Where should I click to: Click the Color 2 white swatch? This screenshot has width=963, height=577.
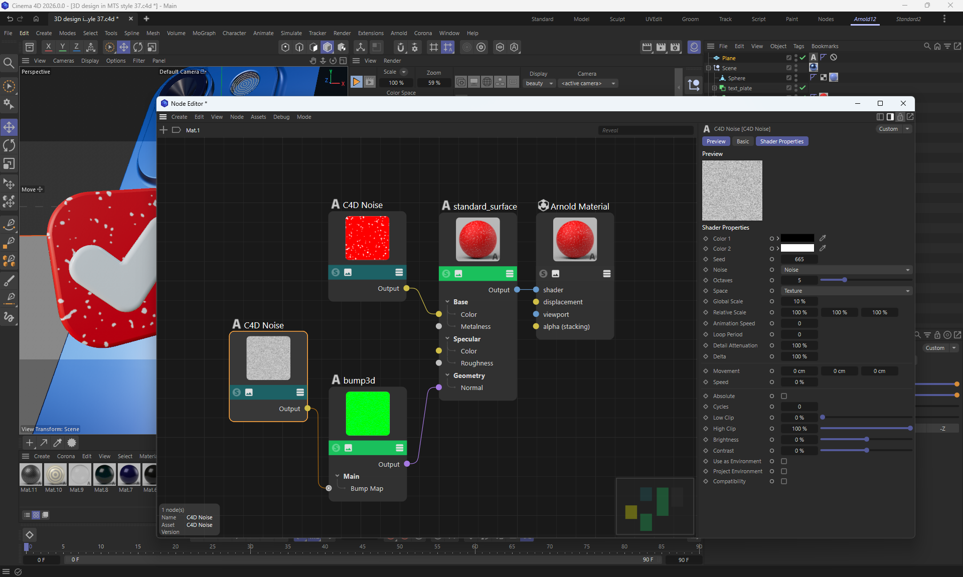[797, 249]
